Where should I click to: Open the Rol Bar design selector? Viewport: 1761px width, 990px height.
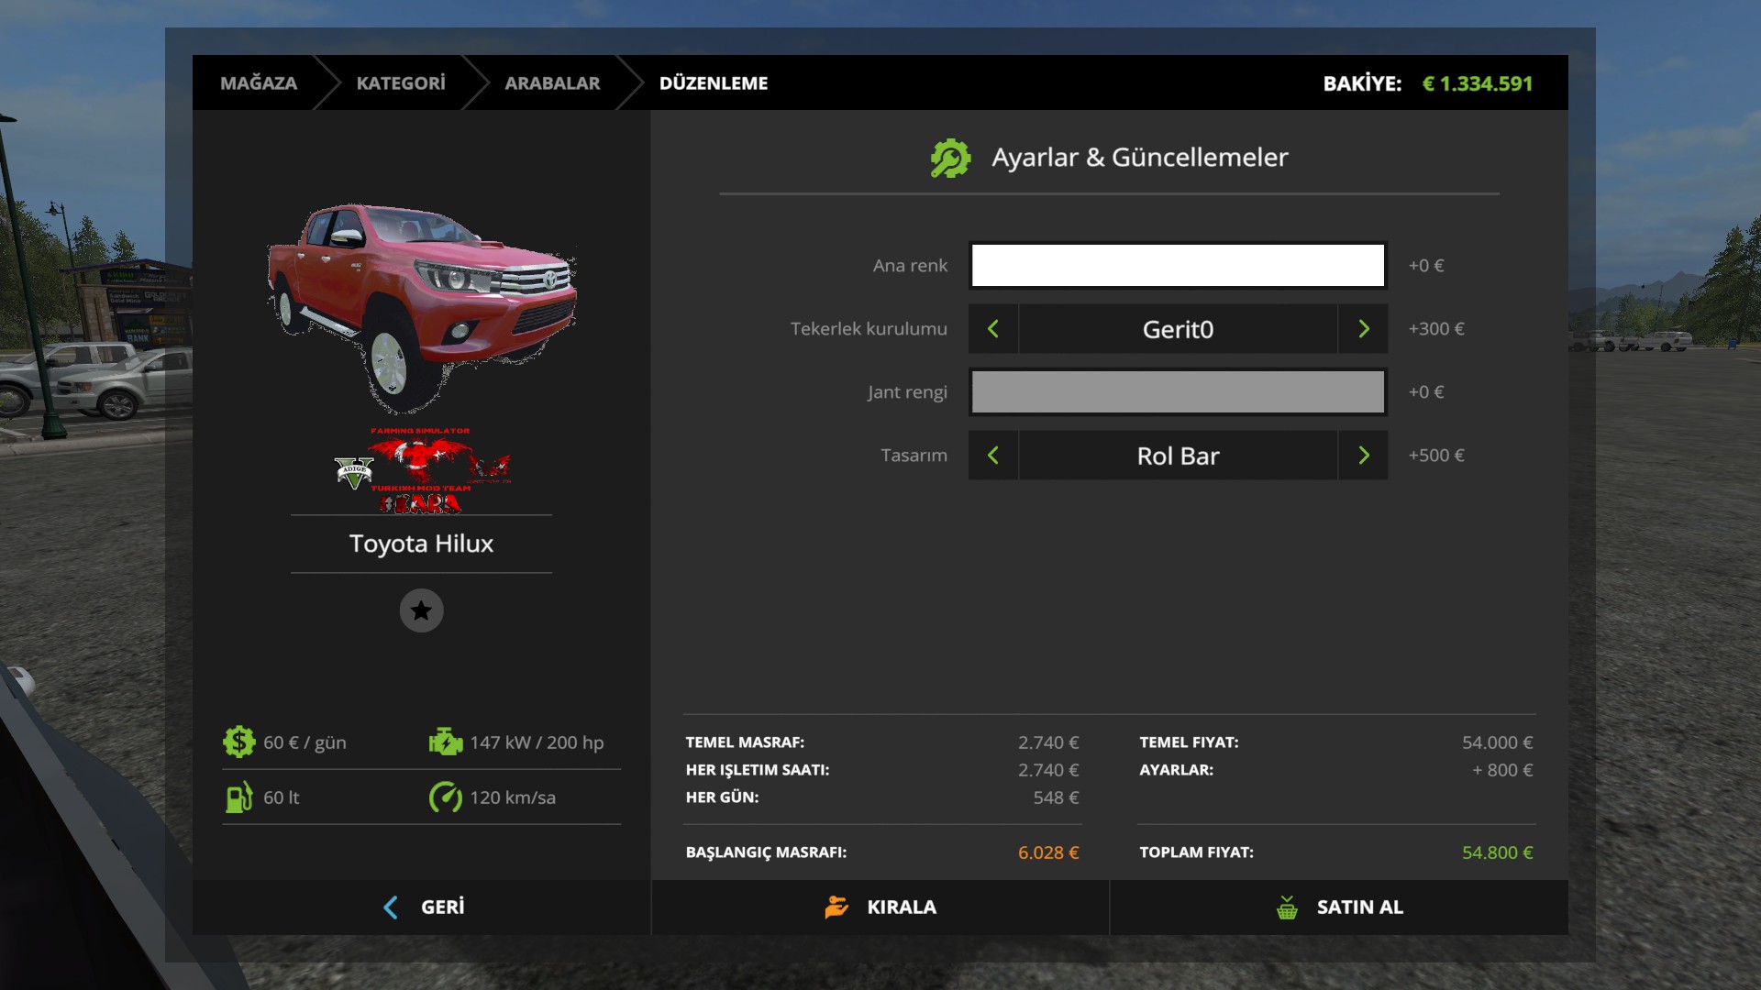point(1179,456)
